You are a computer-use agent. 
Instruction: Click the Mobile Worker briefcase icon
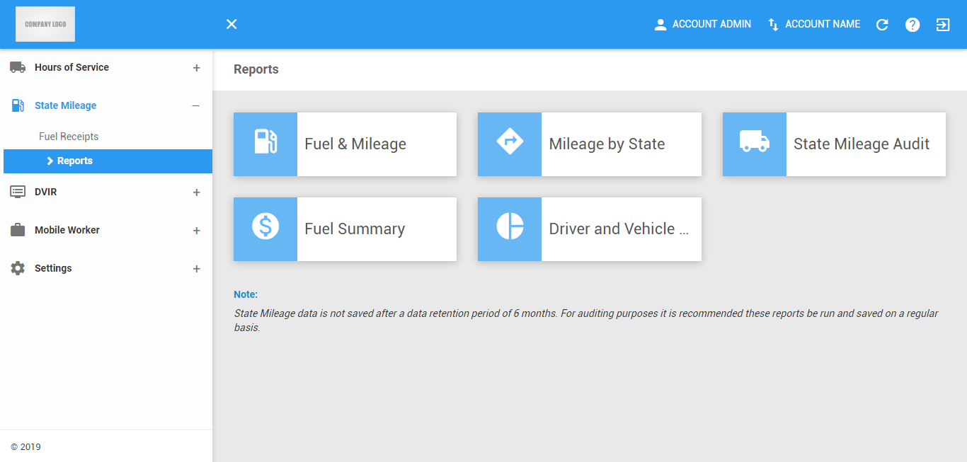click(18, 230)
